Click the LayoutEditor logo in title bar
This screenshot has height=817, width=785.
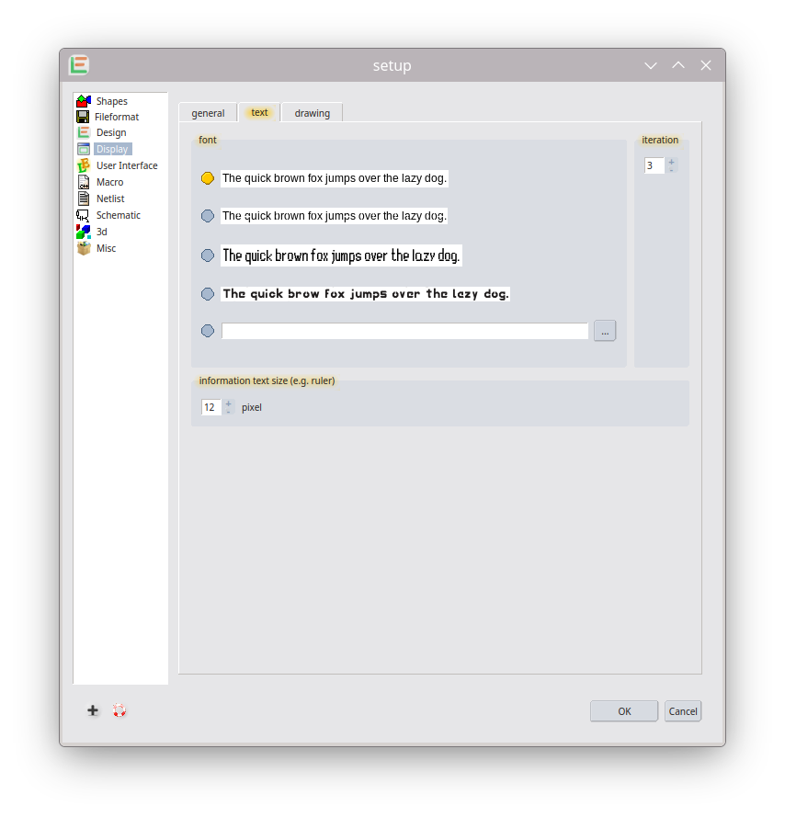click(79, 65)
